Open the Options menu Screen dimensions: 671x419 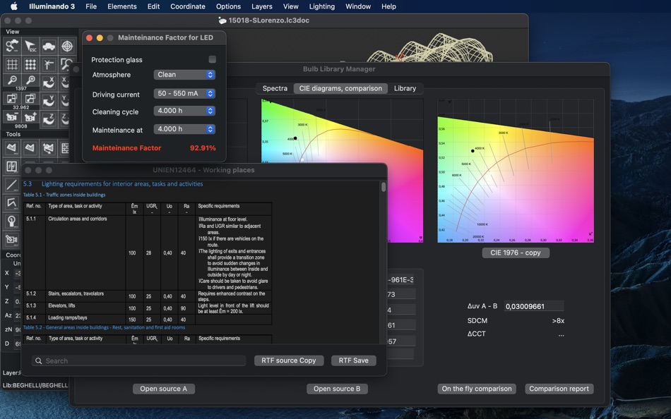[x=228, y=6]
